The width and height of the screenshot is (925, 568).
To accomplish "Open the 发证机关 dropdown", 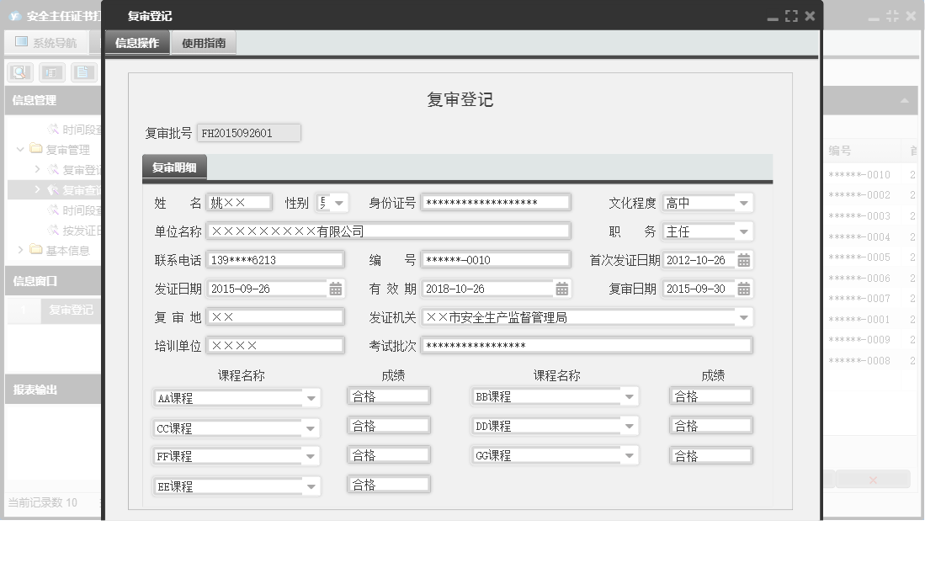I will (744, 316).
